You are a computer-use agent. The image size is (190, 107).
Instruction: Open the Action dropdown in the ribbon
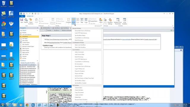[74, 21]
